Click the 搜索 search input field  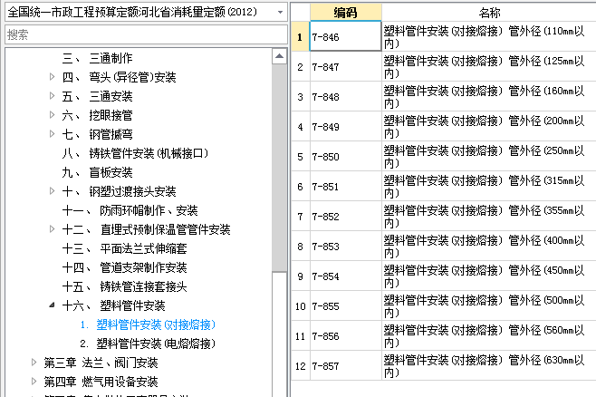(146, 35)
